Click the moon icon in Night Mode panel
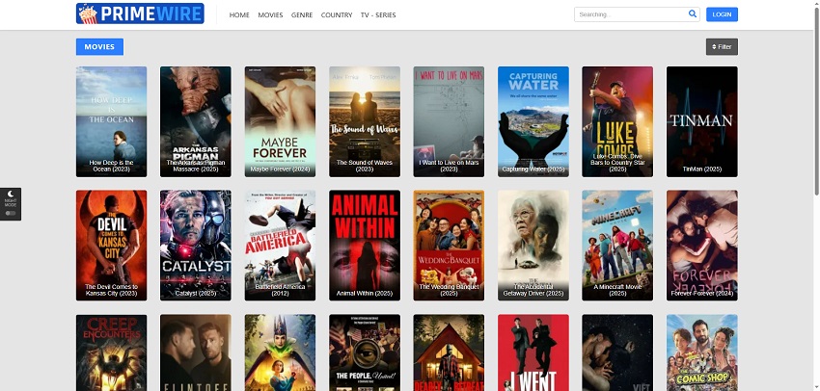Viewport: 820px width, 391px height. (x=11, y=194)
